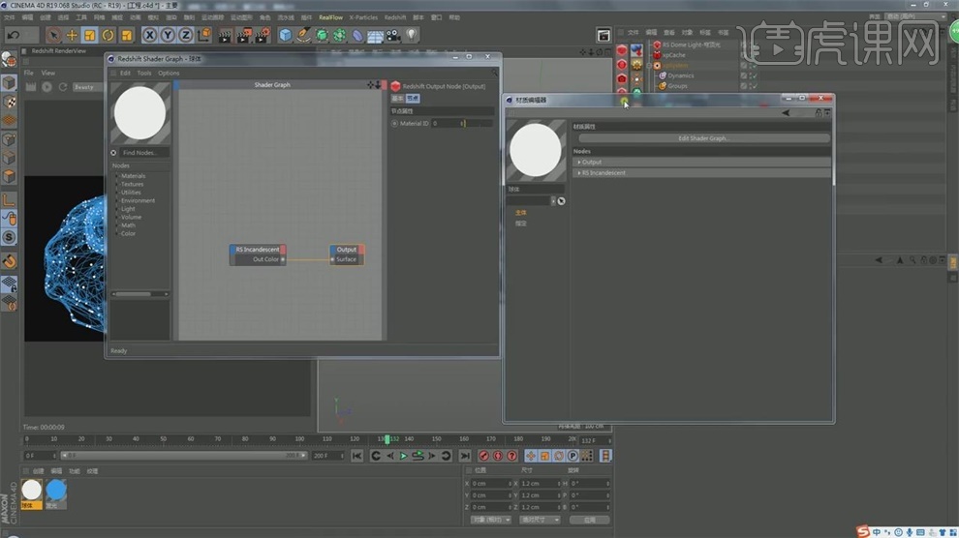This screenshot has width=959, height=538.
Task: Open Edit Render Settings clapperboard with gear
Action: point(263,36)
